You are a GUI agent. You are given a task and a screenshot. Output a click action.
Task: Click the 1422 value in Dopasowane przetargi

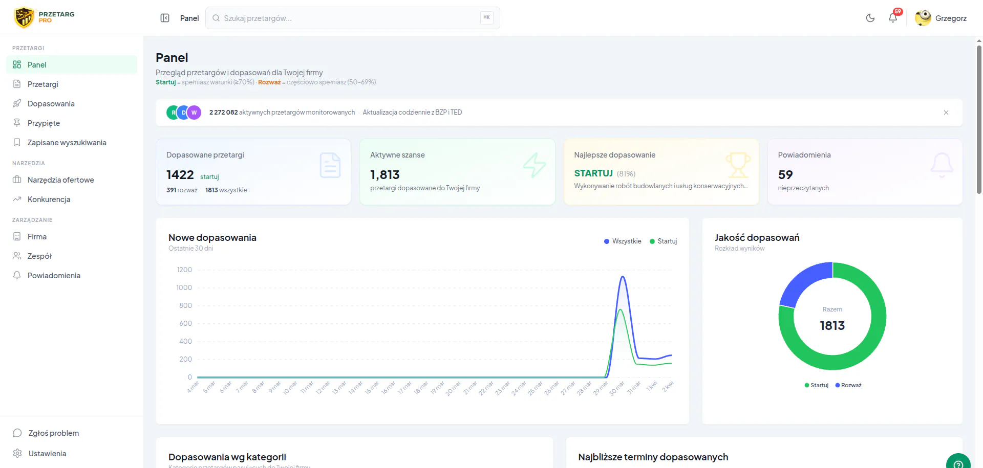180,175
